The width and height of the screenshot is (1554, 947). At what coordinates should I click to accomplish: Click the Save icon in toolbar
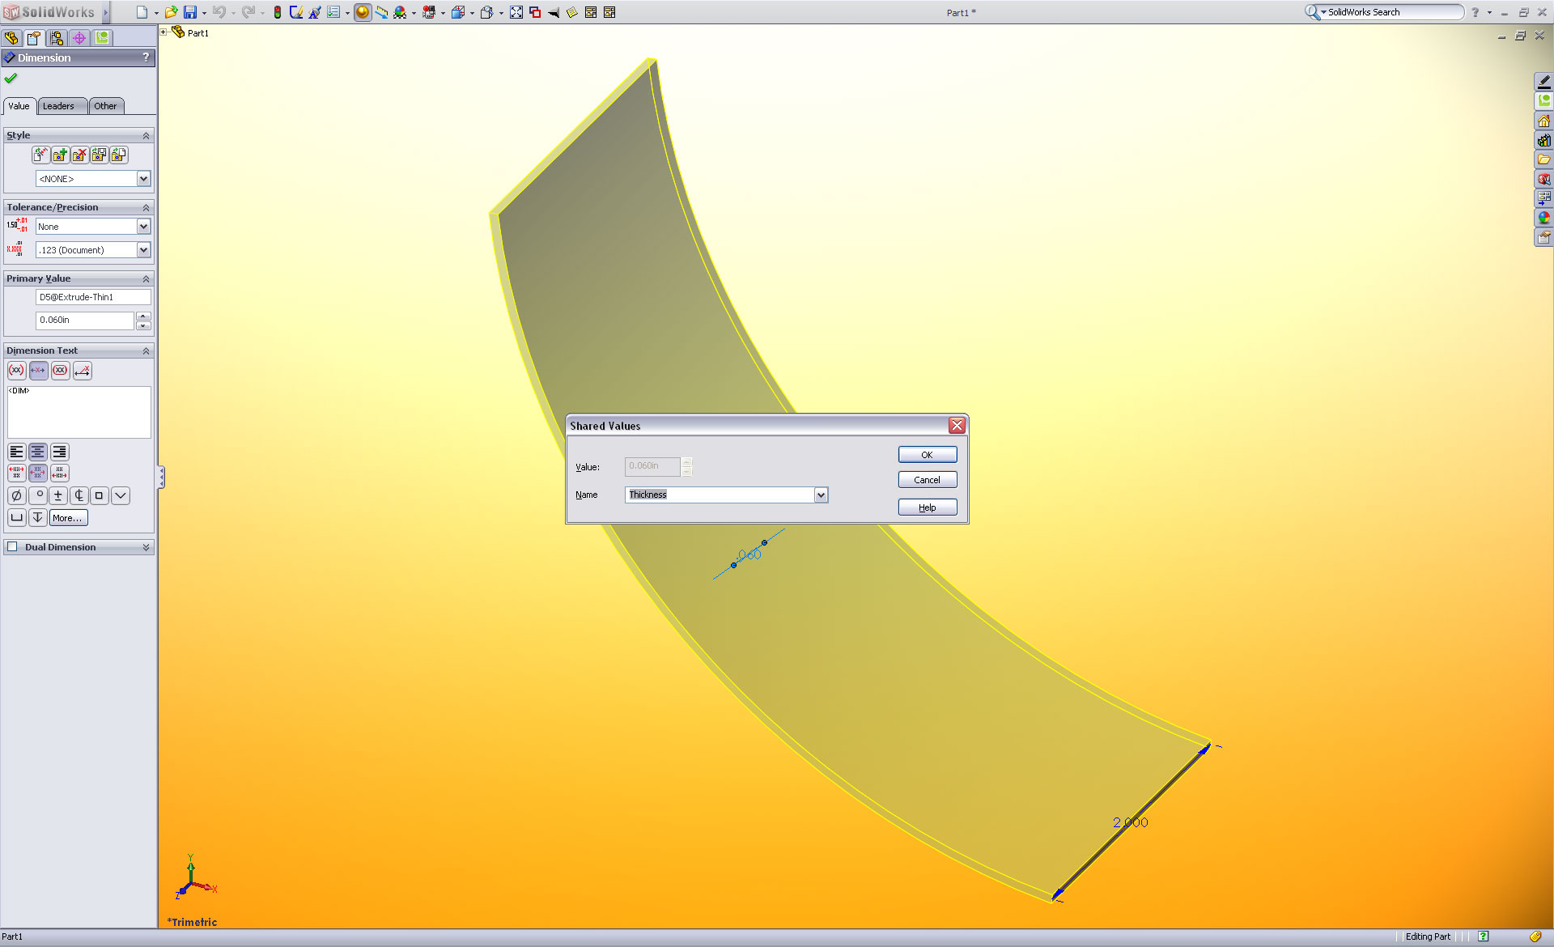pos(190,12)
